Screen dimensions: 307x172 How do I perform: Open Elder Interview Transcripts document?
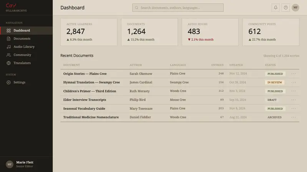(84, 100)
